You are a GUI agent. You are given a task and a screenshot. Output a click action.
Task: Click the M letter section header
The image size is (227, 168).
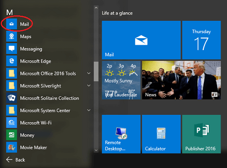coord(10,12)
